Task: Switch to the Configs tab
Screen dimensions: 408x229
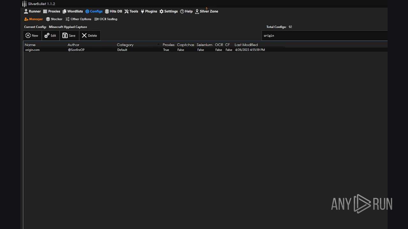Action: tap(94, 11)
